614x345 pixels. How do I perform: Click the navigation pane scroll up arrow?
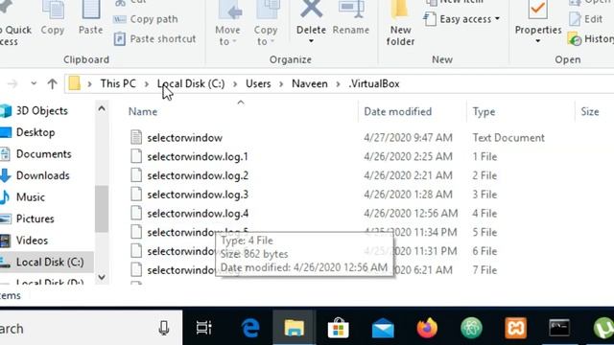tap(102, 108)
